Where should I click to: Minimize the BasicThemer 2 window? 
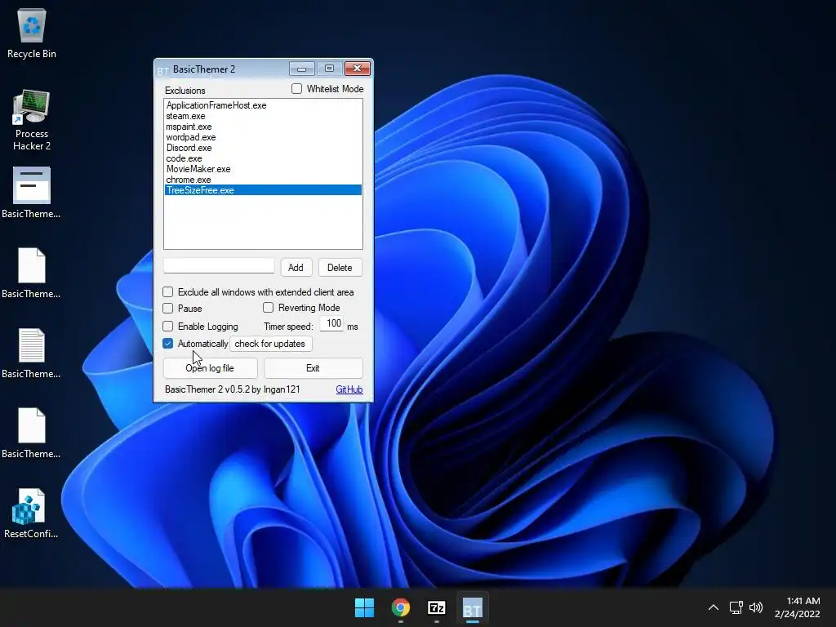tap(302, 69)
